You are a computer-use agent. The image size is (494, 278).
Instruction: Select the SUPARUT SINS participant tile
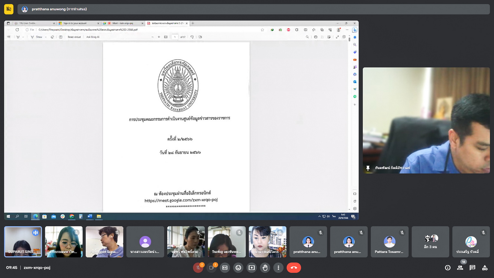tap(23, 242)
